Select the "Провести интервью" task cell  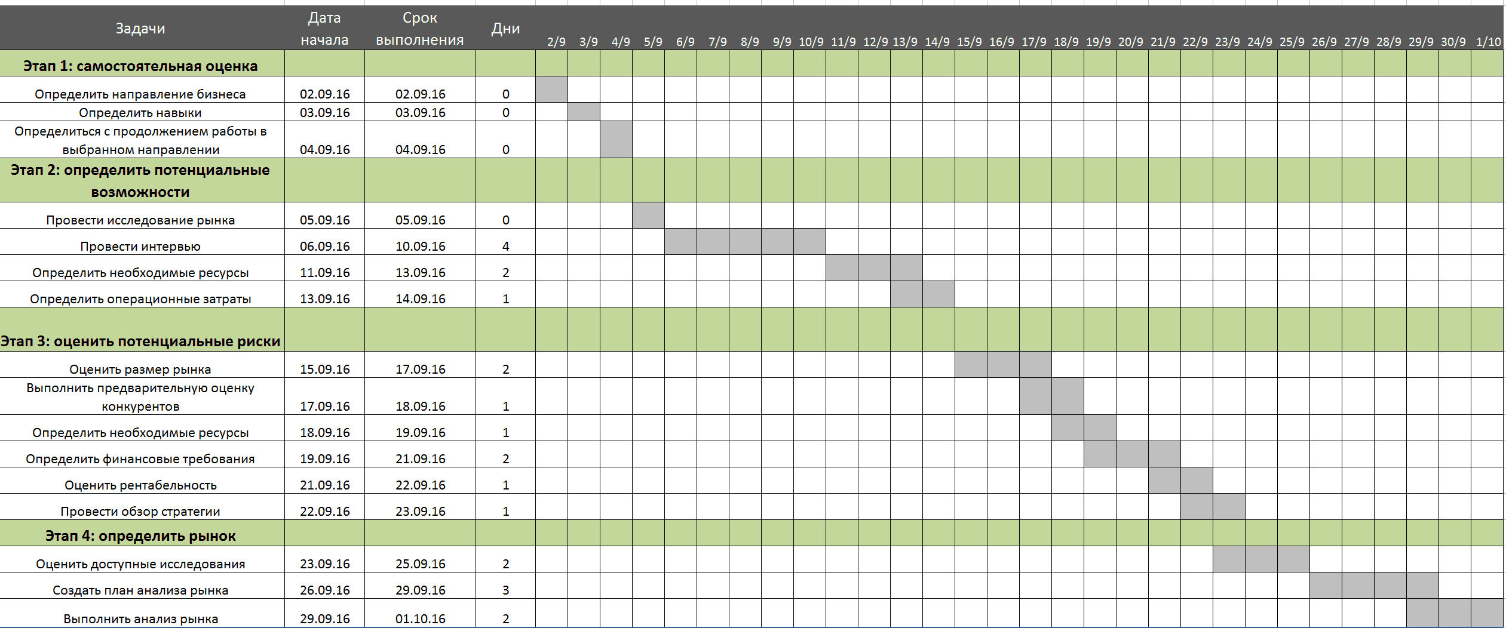coord(140,246)
